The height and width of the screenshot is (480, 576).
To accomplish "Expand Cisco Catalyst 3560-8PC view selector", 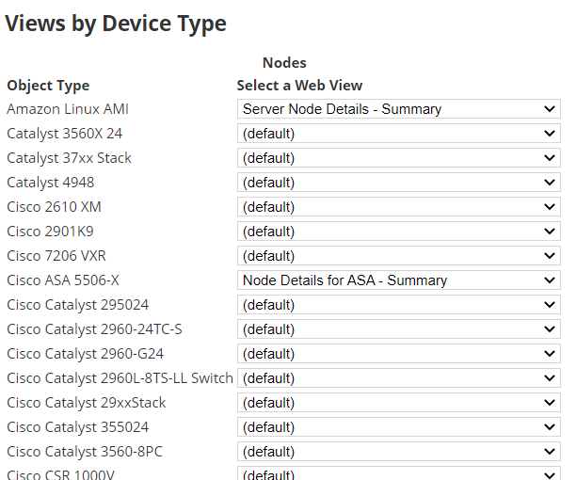I will (x=398, y=452).
